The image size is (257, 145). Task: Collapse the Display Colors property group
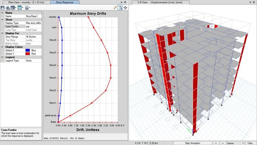tap(2, 47)
